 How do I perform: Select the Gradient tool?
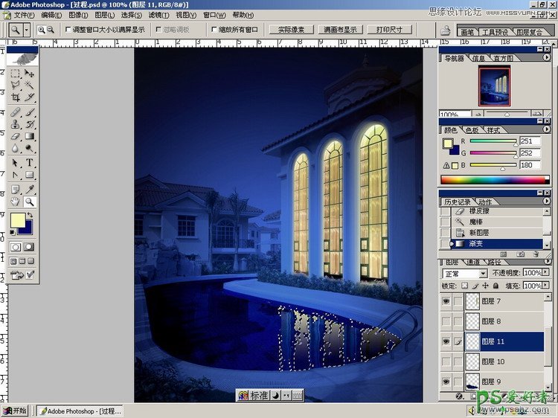pos(30,137)
